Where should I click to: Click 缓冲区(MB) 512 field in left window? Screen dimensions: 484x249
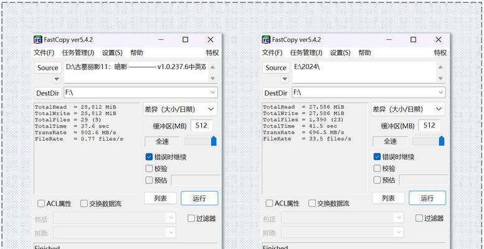(201, 126)
